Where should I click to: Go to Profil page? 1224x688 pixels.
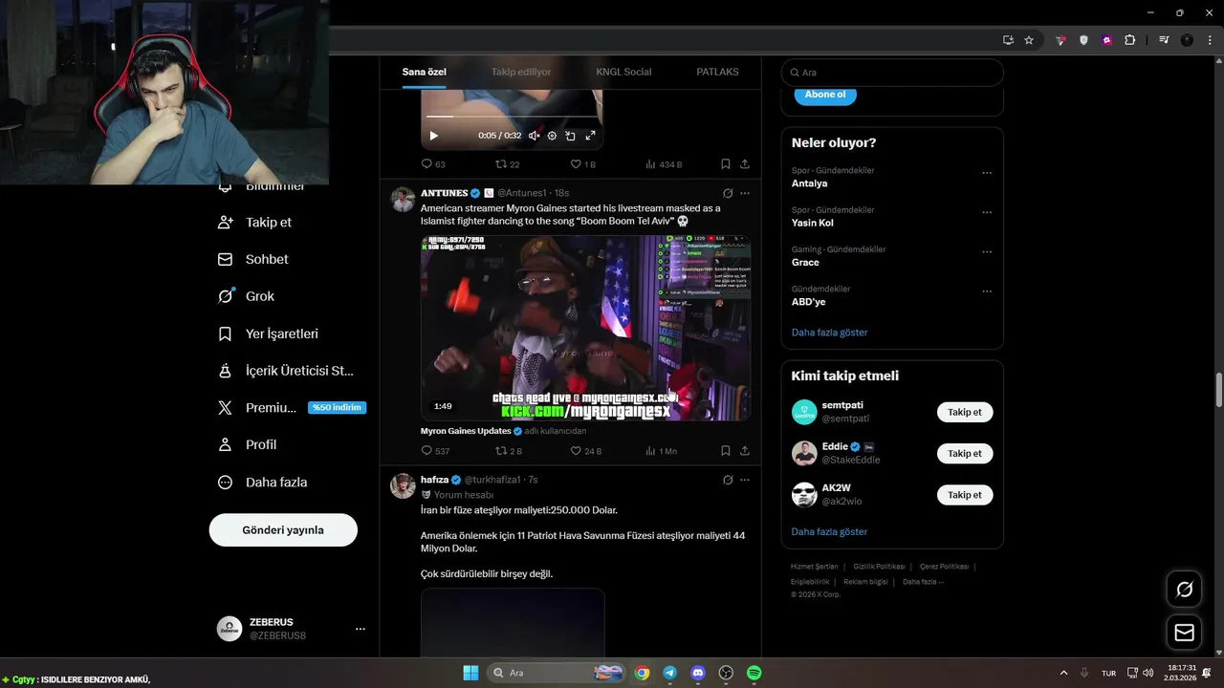click(x=248, y=444)
